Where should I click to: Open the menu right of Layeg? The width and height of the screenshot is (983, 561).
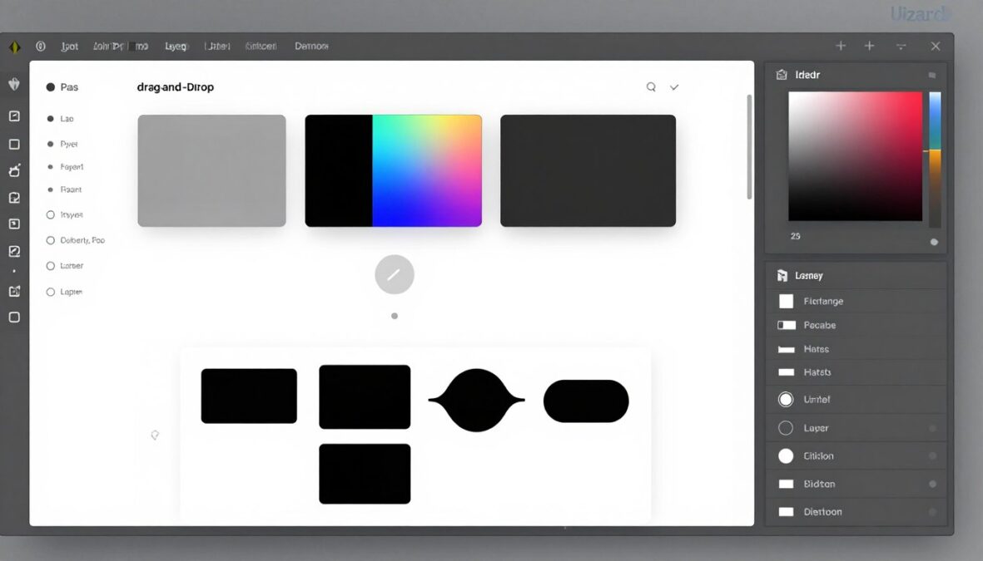[217, 47]
